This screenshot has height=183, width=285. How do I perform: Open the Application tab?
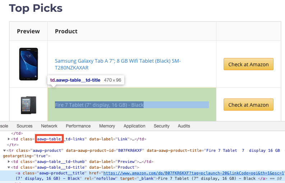pos(134,126)
